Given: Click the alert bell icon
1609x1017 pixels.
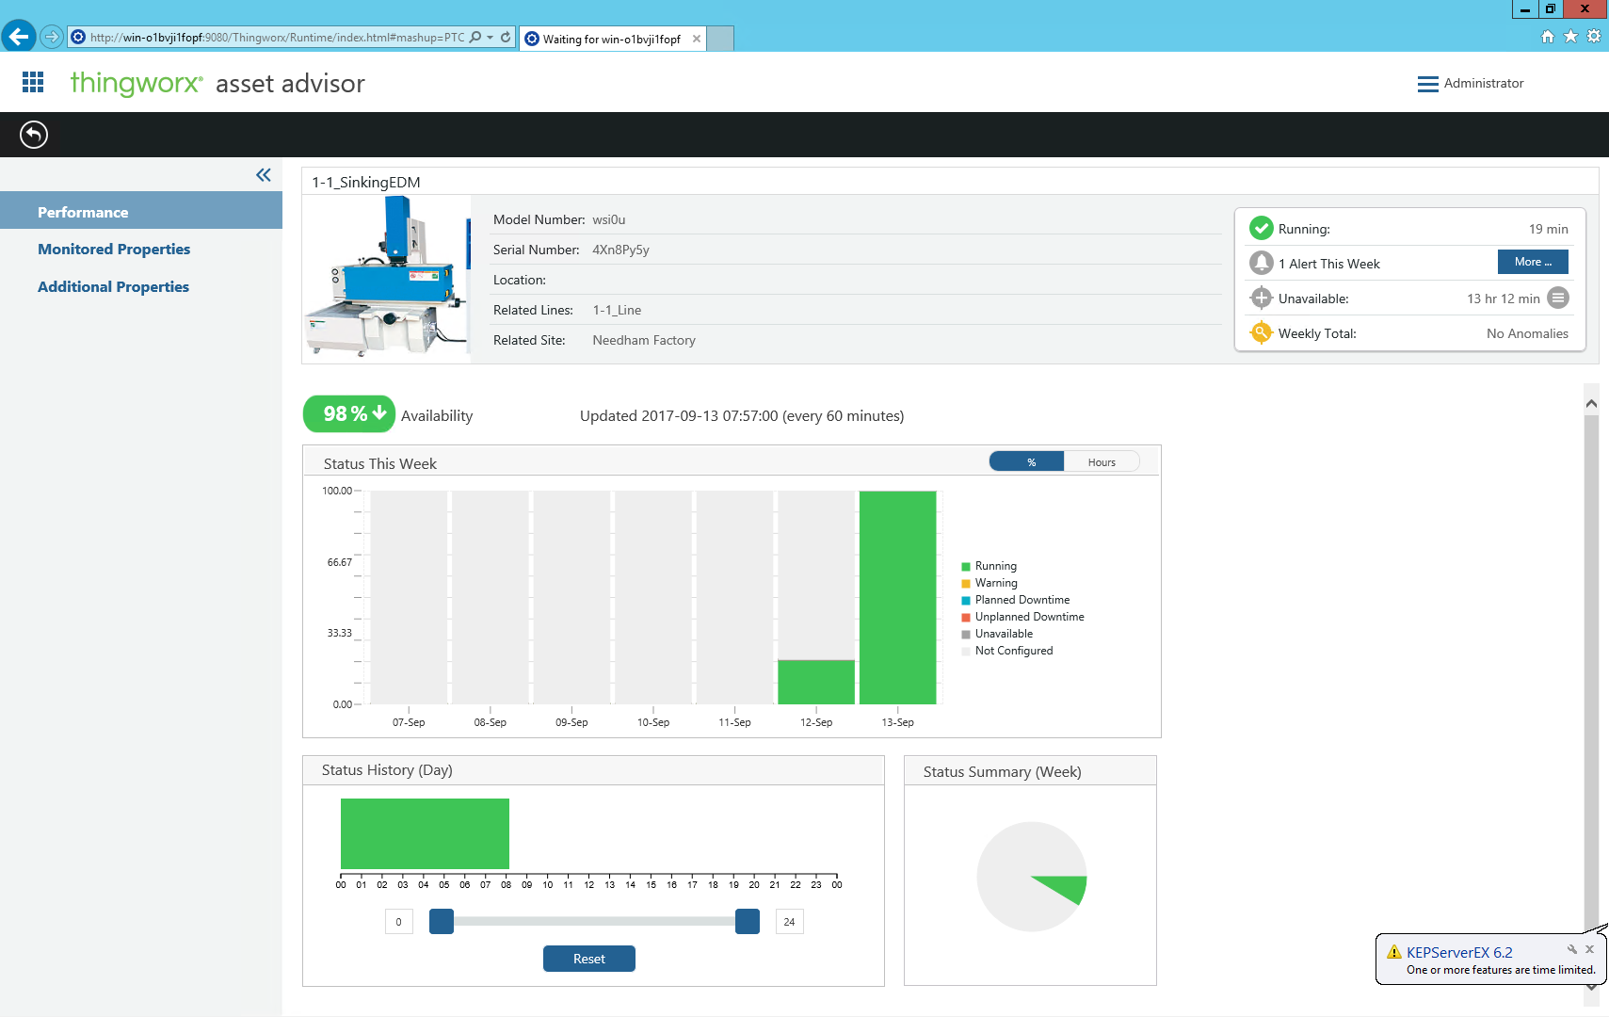Looking at the screenshot, I should pyautogui.click(x=1262, y=264).
